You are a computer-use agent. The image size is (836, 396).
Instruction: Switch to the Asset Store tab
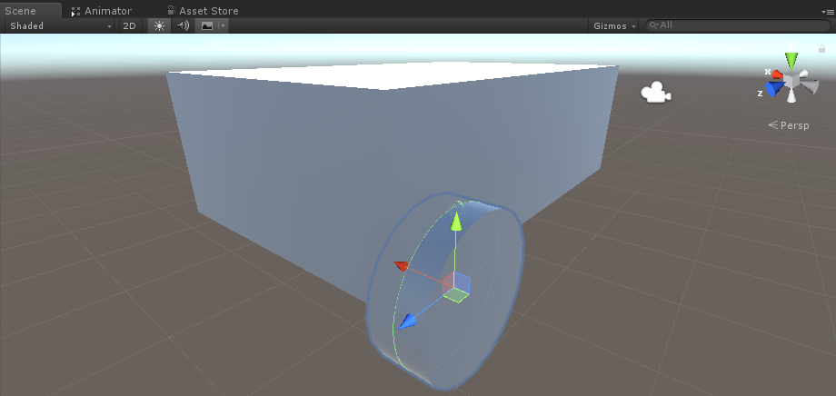click(x=208, y=11)
